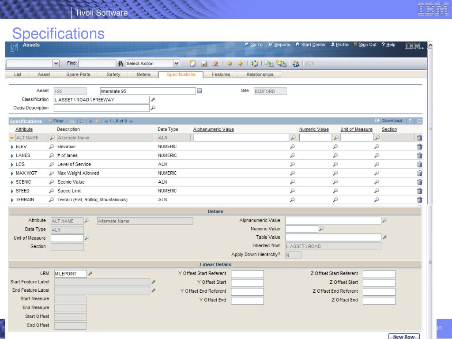This screenshot has width=452, height=339.
Task: Click the Change Status icon
Action: (x=255, y=64)
